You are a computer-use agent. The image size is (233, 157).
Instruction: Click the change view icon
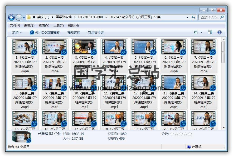(196, 32)
